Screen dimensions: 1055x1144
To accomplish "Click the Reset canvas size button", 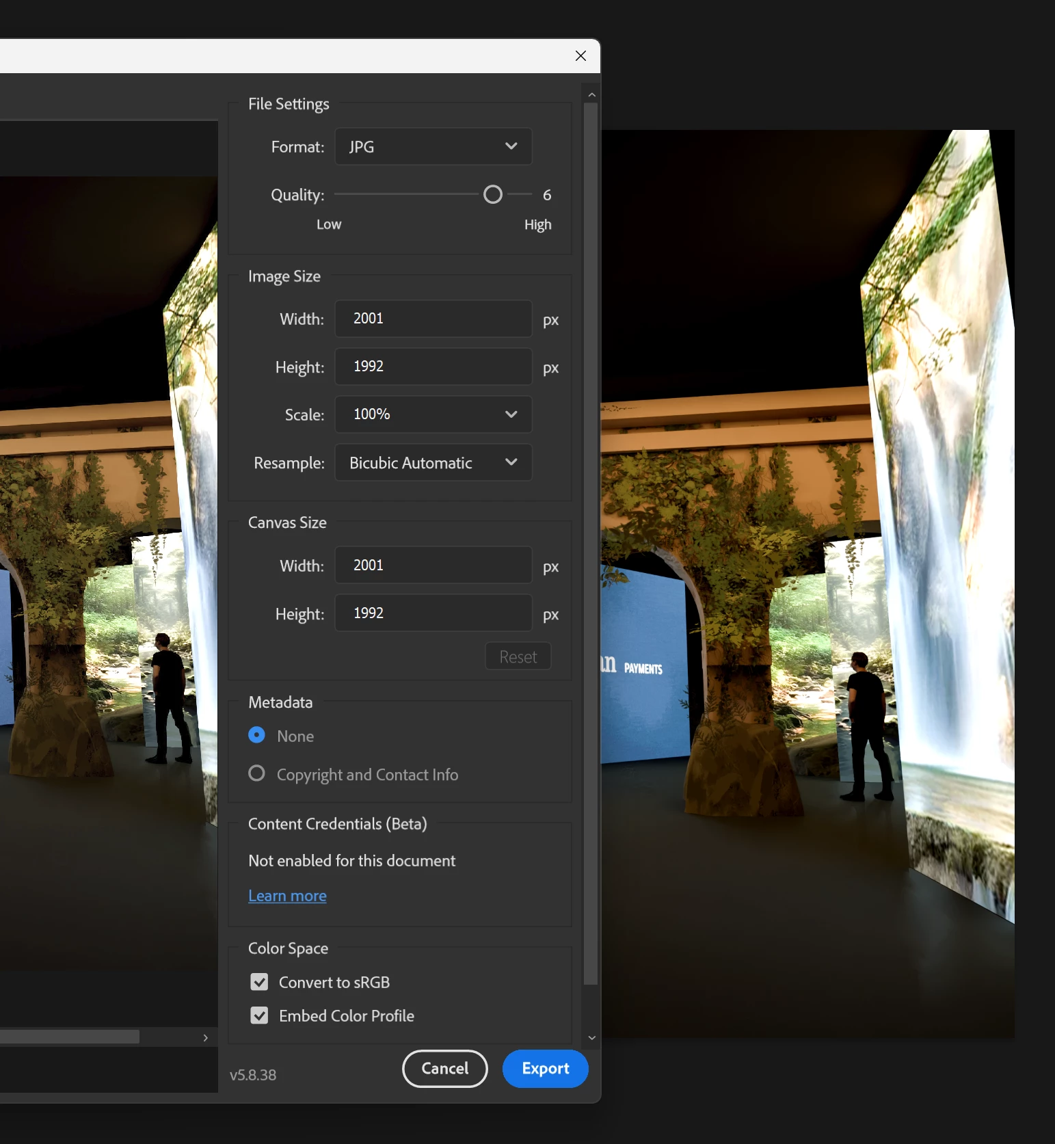I will pyautogui.click(x=518, y=656).
